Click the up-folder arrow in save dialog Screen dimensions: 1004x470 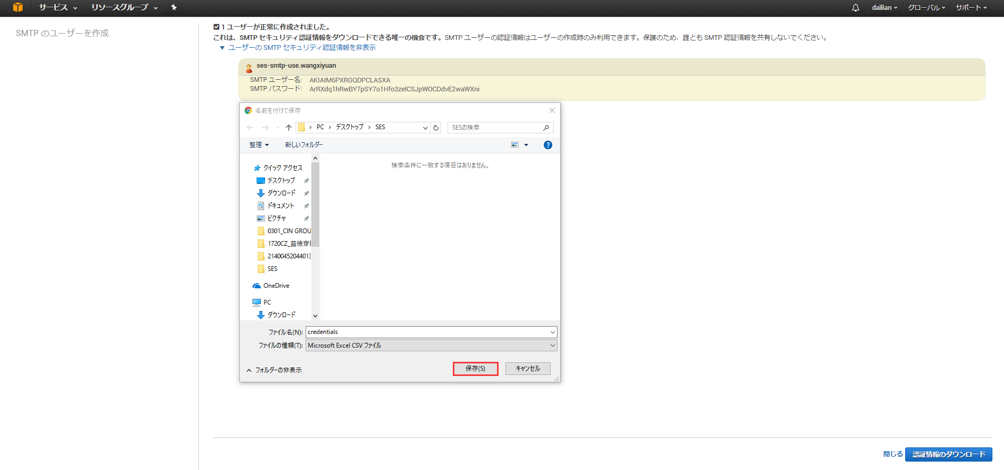289,128
